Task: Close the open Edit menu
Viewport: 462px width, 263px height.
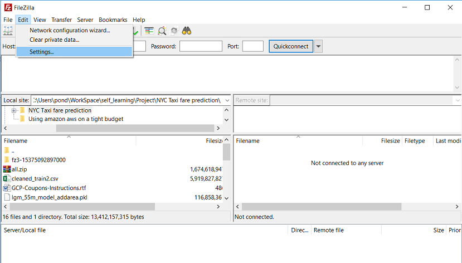Action: click(23, 20)
